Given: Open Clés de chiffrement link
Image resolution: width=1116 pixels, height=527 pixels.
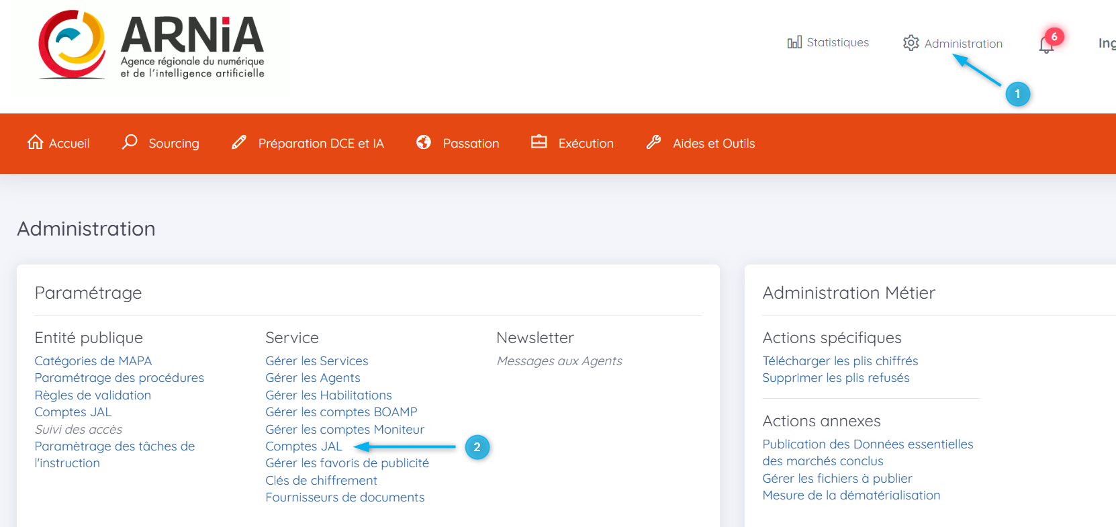Looking at the screenshot, I should click(x=321, y=481).
